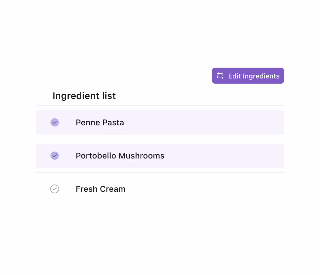Click empty area of Fresh Cream row

[204, 189]
